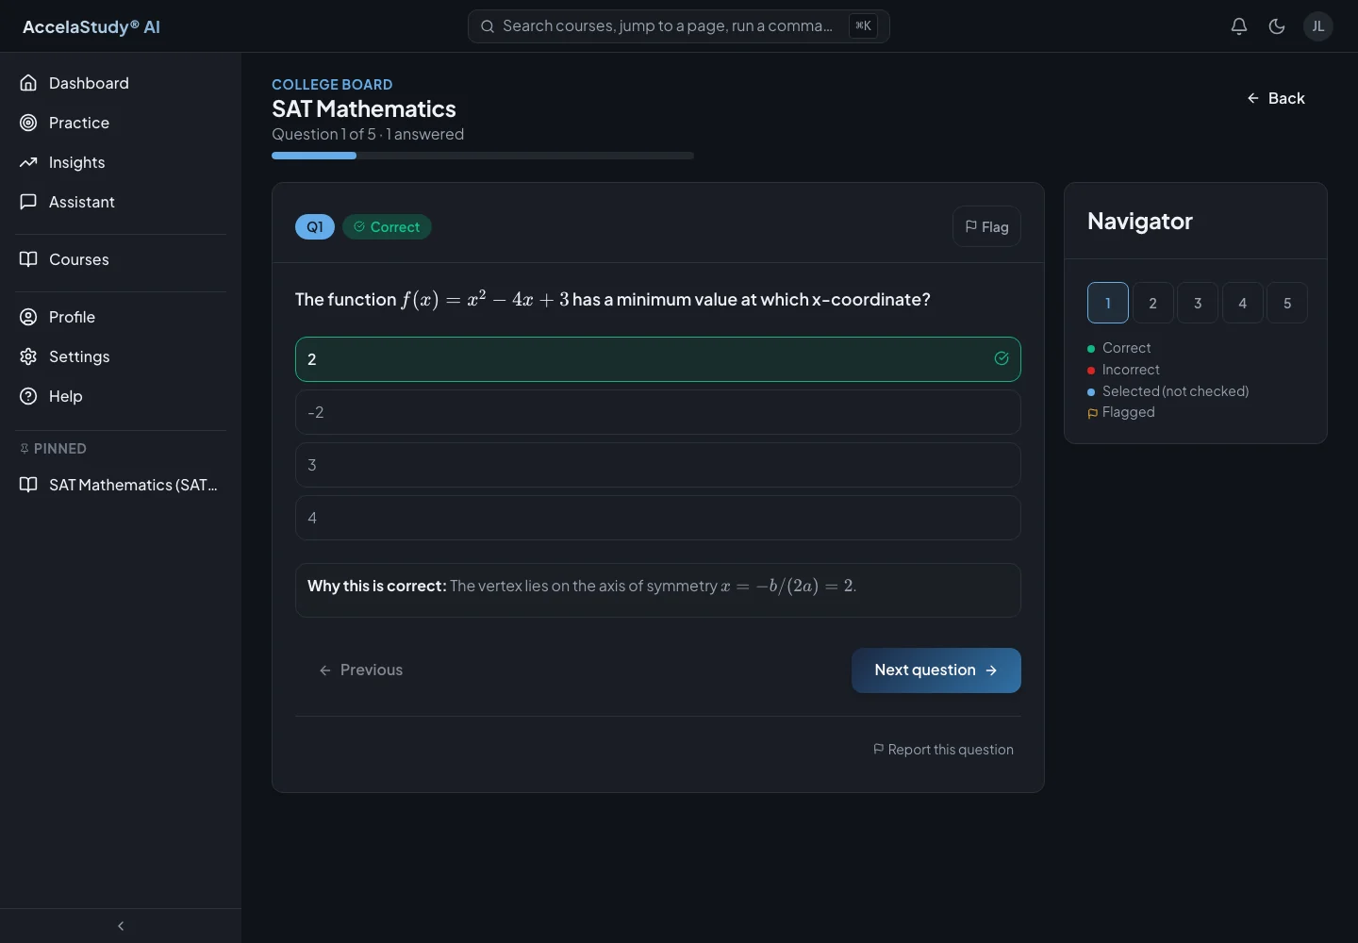
Task: Open Practice in sidebar
Action: (x=121, y=123)
